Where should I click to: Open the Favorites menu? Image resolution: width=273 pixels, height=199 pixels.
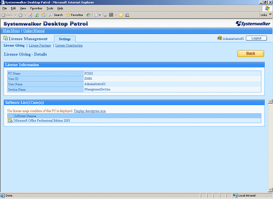(x=36, y=8)
